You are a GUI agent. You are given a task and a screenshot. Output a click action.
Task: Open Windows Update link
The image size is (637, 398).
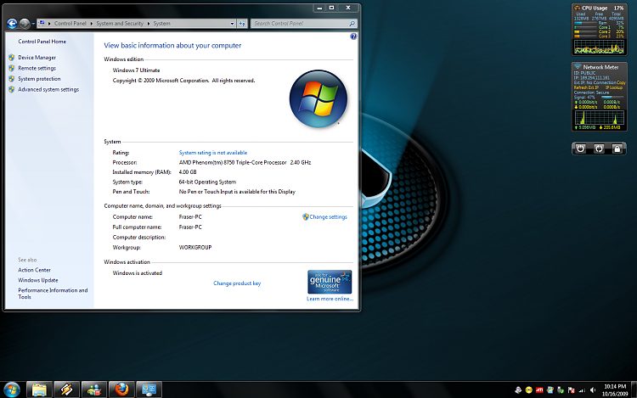point(37,280)
